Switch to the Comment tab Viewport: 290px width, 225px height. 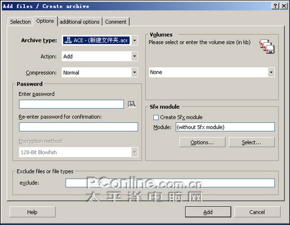[x=116, y=21]
